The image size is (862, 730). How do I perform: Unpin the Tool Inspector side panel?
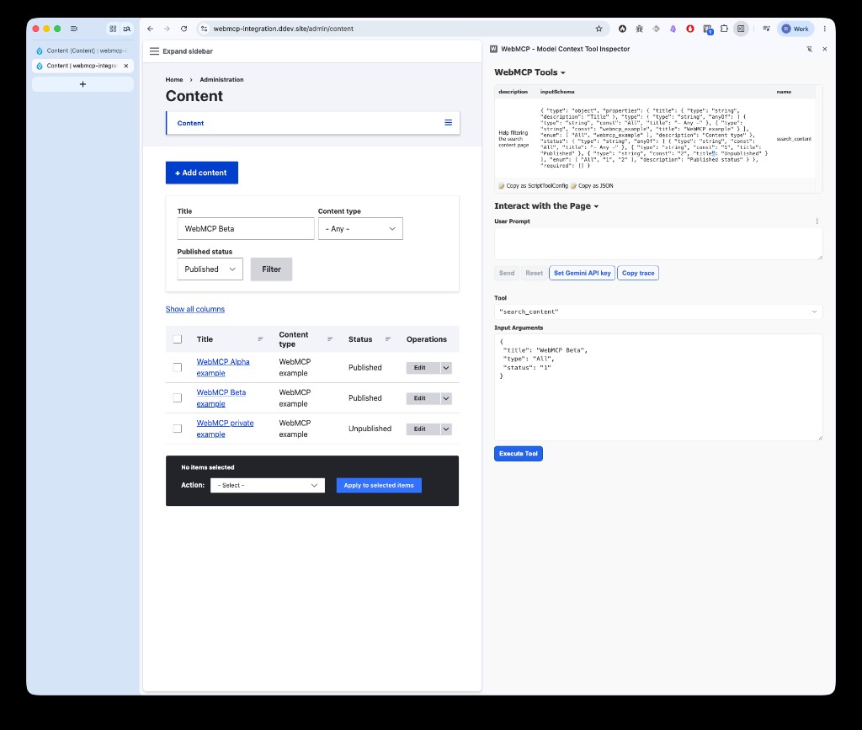coord(809,49)
